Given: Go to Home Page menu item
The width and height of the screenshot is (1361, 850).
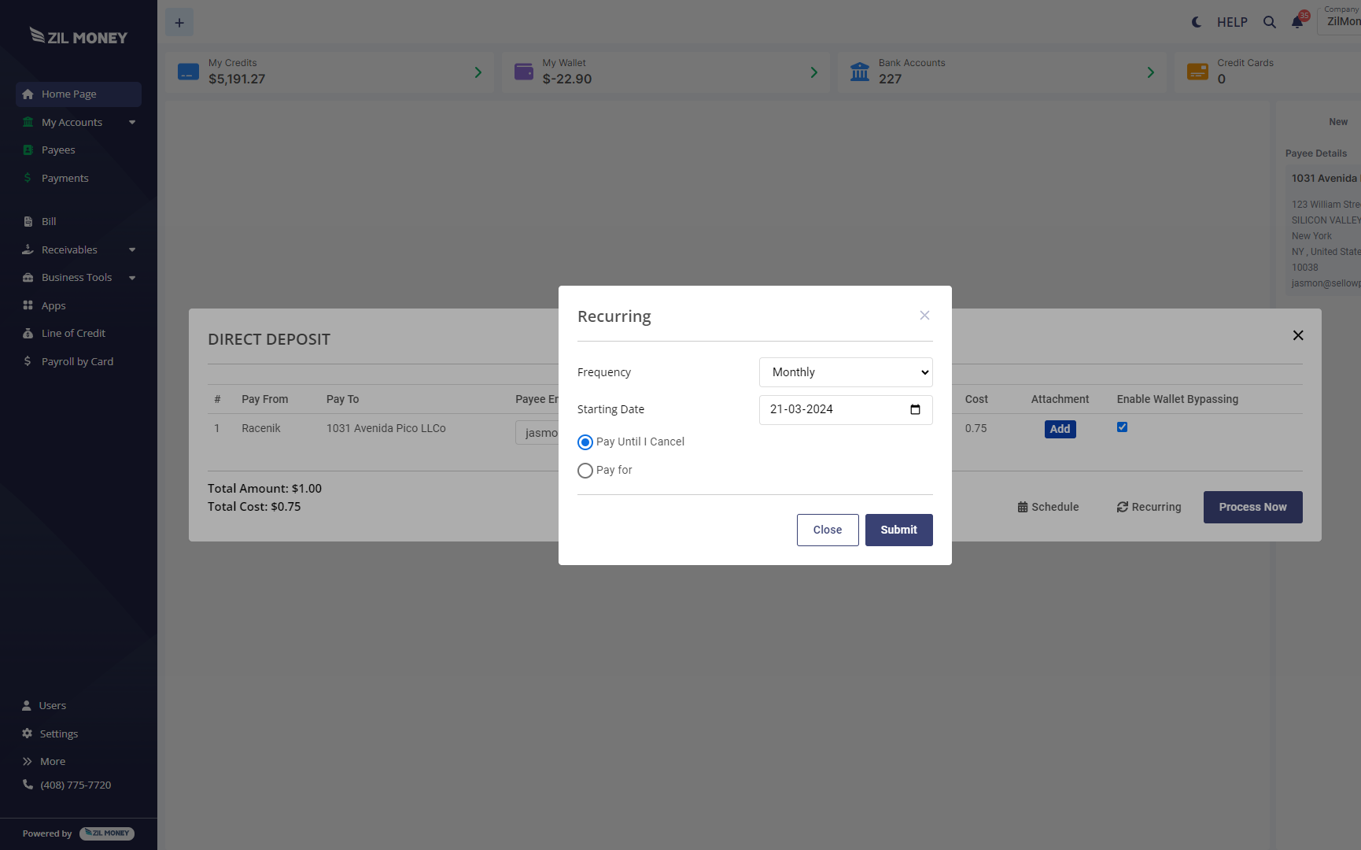Looking at the screenshot, I should (79, 94).
